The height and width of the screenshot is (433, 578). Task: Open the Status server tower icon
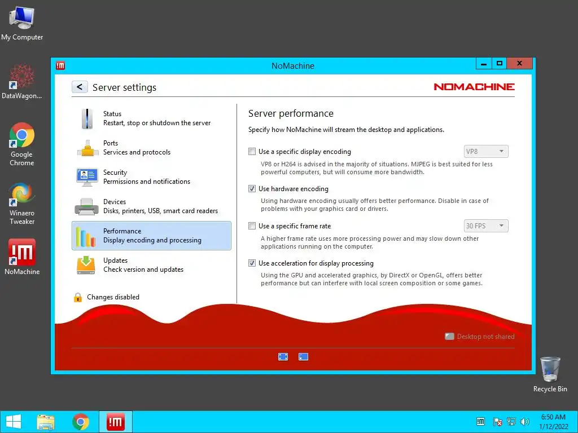click(87, 118)
